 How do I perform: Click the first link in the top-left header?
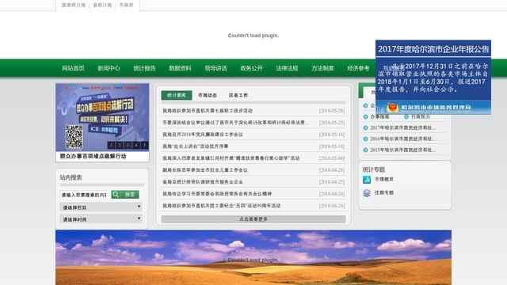[x=74, y=5]
